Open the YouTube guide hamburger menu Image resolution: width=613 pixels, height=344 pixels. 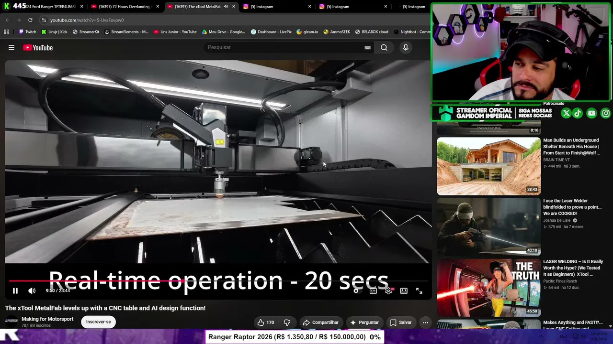click(x=11, y=47)
